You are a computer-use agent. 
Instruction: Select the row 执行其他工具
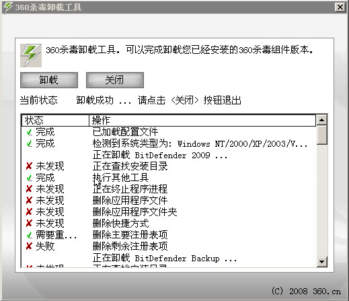pyautogui.click(x=169, y=178)
